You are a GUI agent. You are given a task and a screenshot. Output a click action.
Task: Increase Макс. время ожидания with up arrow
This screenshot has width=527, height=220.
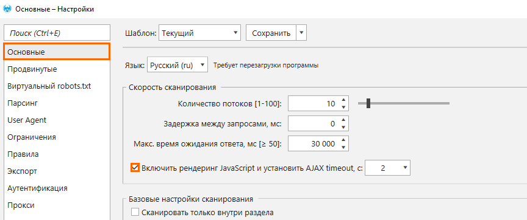pyautogui.click(x=343, y=140)
